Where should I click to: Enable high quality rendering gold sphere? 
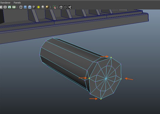pos(47,7)
